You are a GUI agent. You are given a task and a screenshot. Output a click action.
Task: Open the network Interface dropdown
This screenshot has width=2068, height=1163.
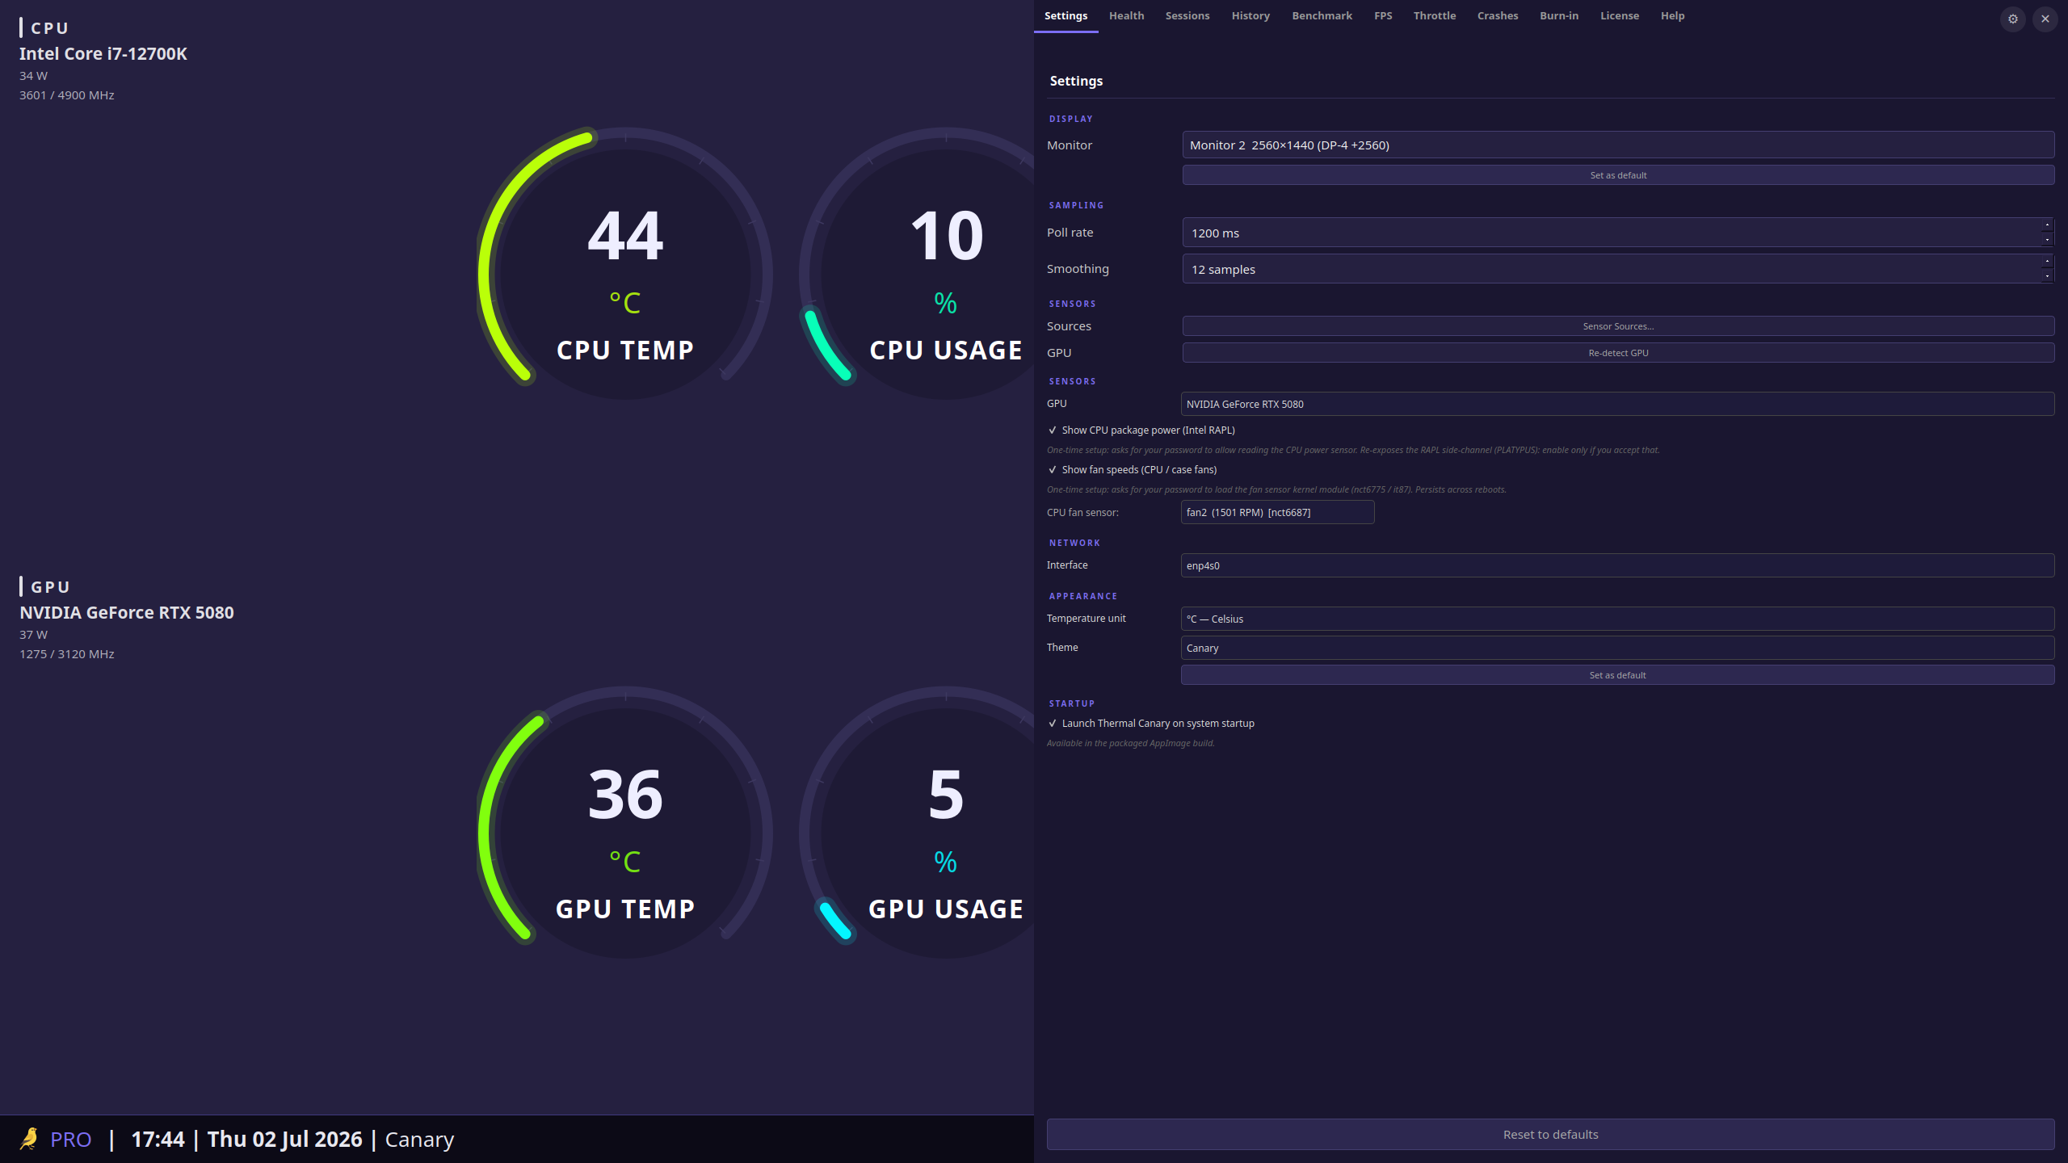coord(1617,565)
